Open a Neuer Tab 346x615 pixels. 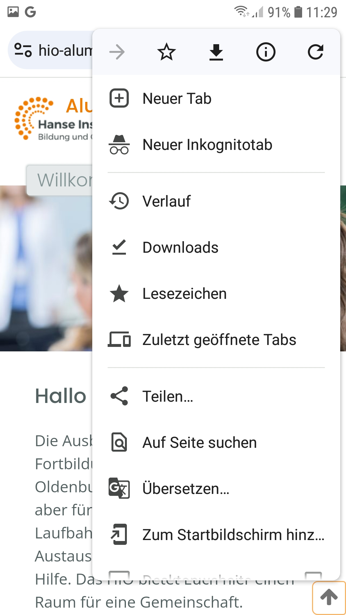click(177, 98)
